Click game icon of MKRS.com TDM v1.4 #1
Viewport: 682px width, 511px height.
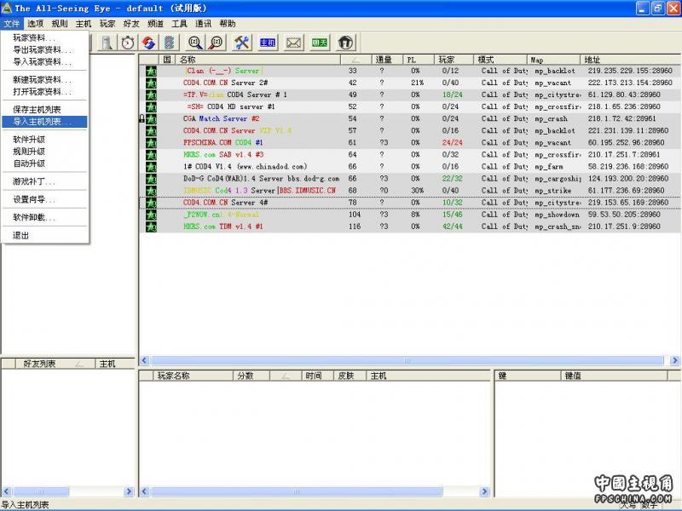coord(151,227)
